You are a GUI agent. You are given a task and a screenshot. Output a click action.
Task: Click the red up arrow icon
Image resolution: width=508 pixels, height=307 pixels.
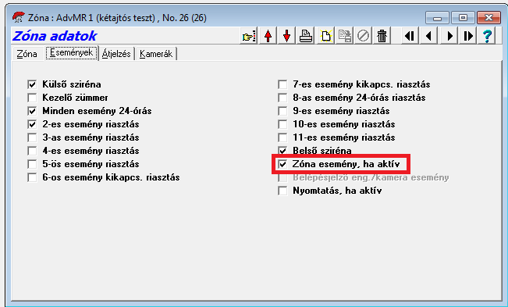pos(268,36)
